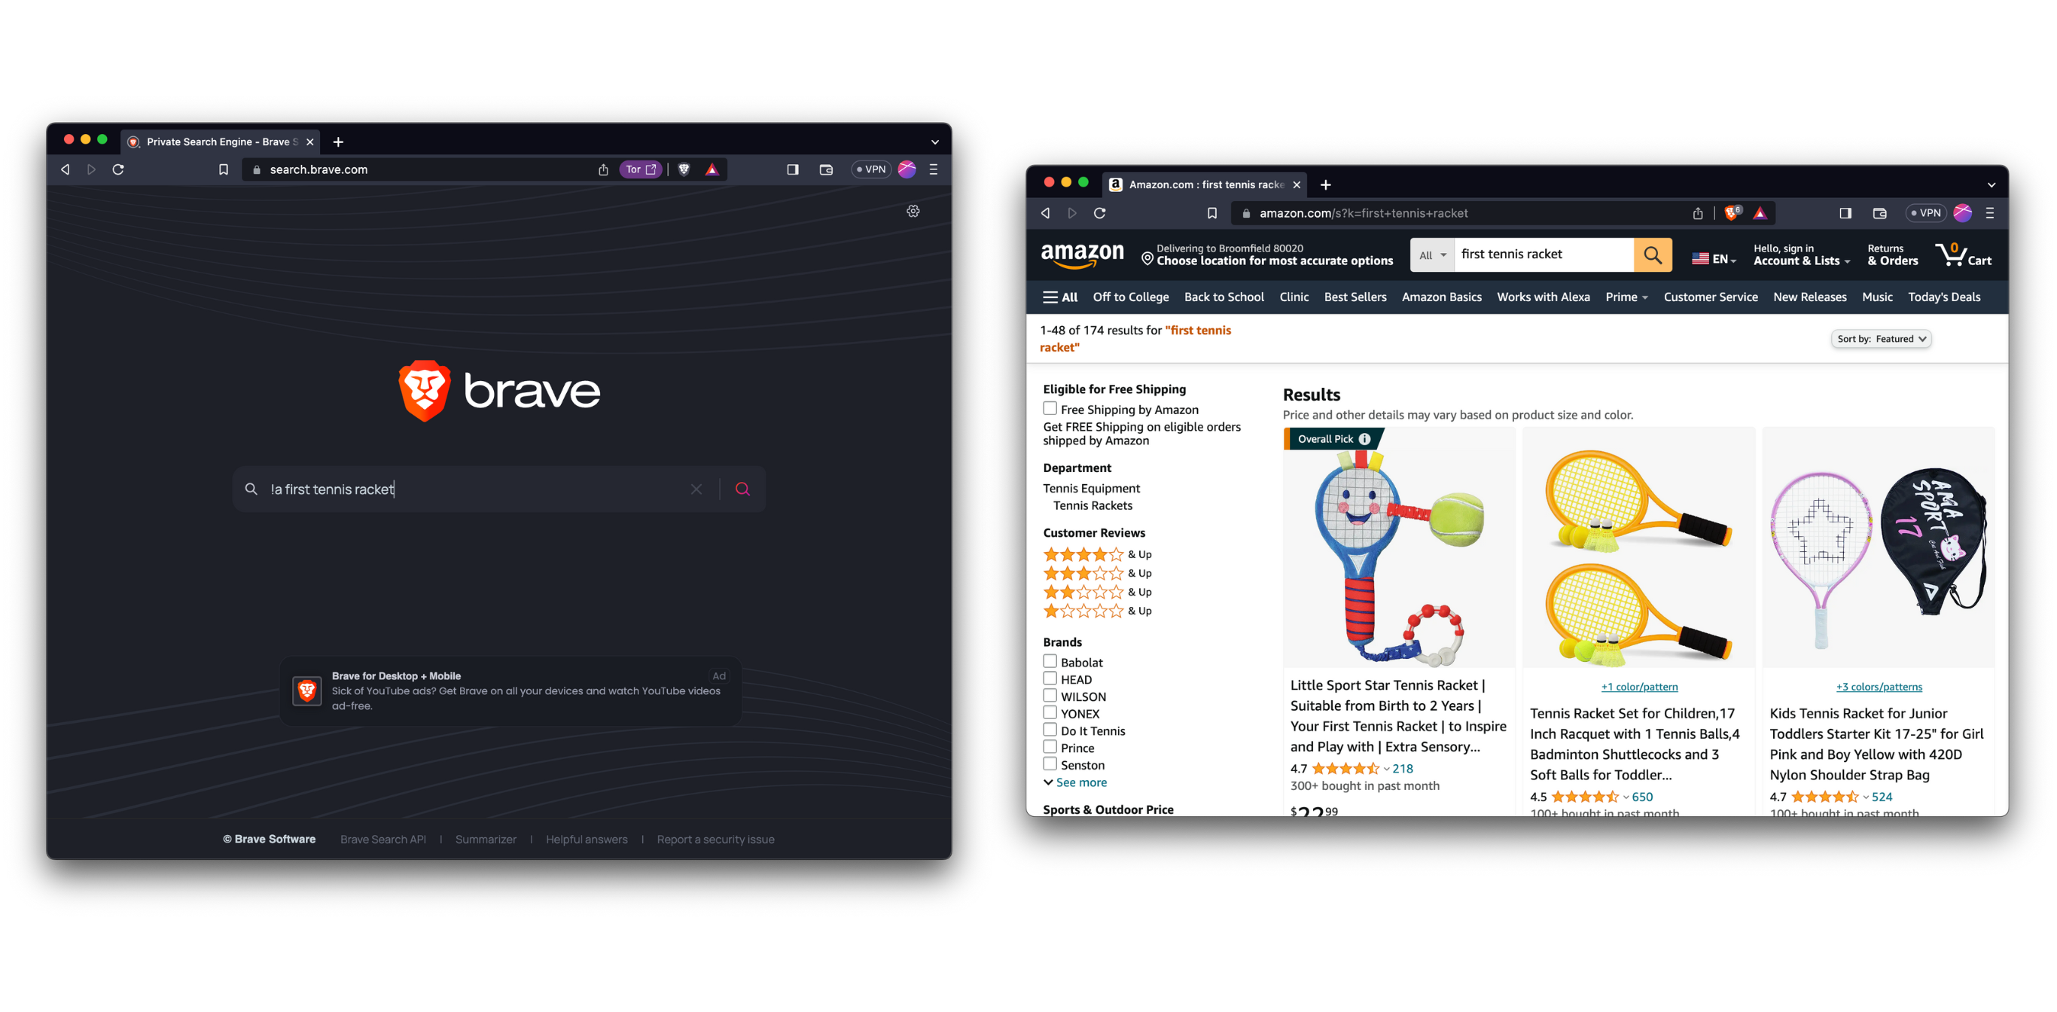This screenshot has height=1012, width=2057.
Task: Open the Sort by Featured dropdown
Action: coord(1882,339)
